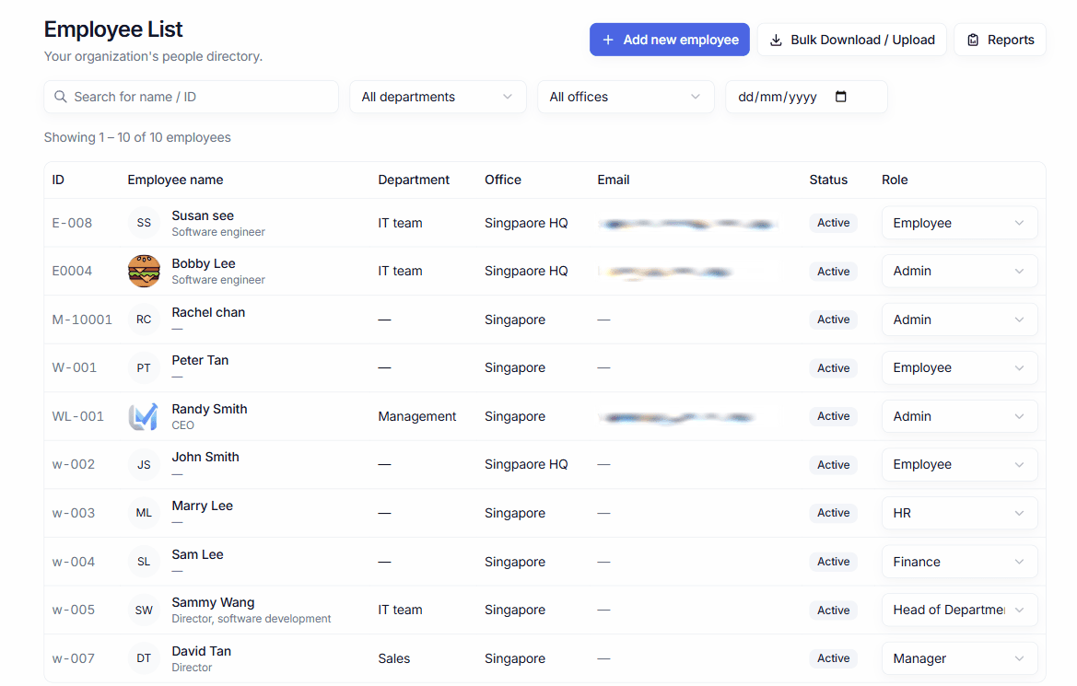Open the Reports button

1000,40
